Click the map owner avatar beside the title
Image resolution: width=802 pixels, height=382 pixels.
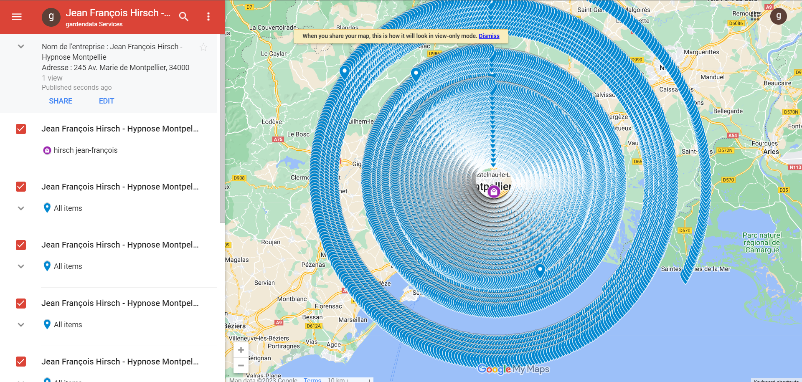tap(51, 17)
